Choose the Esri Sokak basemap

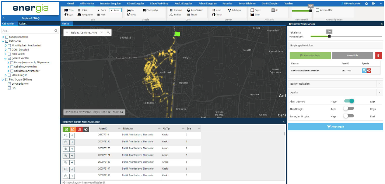[83, 10]
